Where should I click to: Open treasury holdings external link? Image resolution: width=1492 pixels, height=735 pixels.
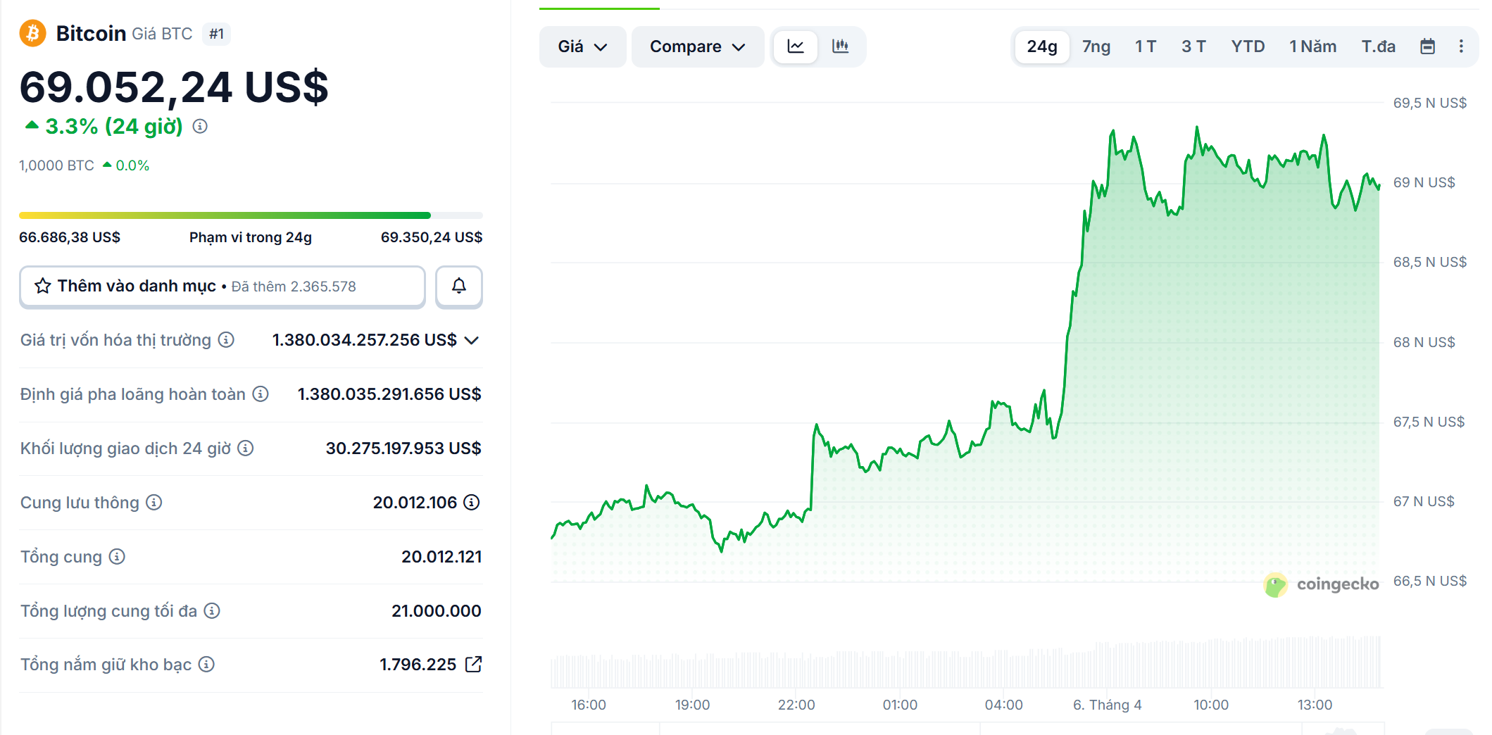(x=474, y=664)
